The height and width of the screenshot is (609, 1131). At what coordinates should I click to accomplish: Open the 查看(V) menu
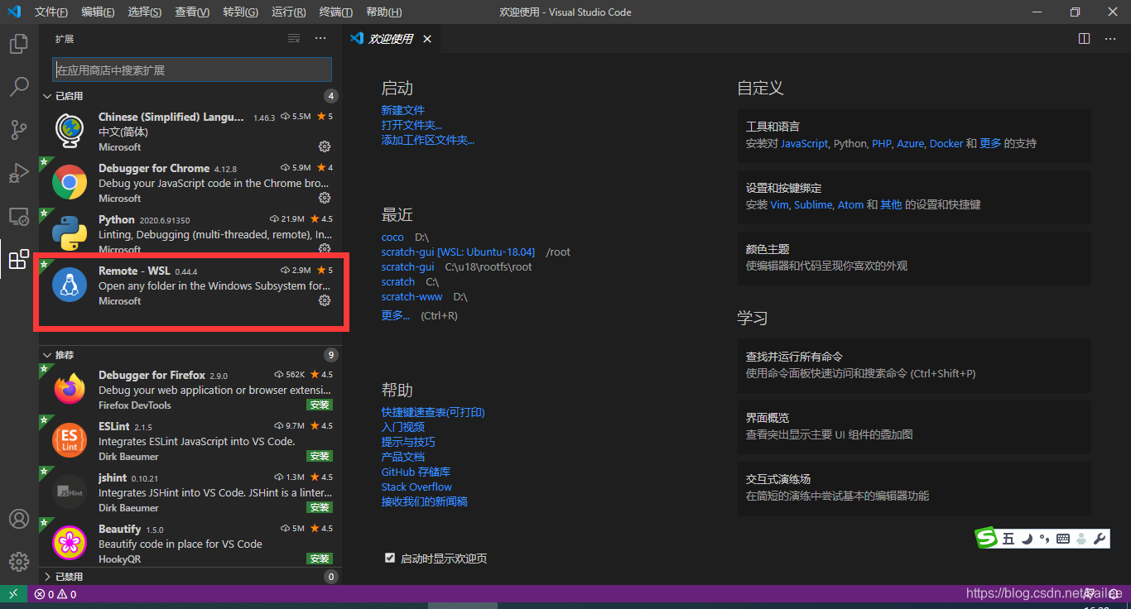(x=192, y=12)
